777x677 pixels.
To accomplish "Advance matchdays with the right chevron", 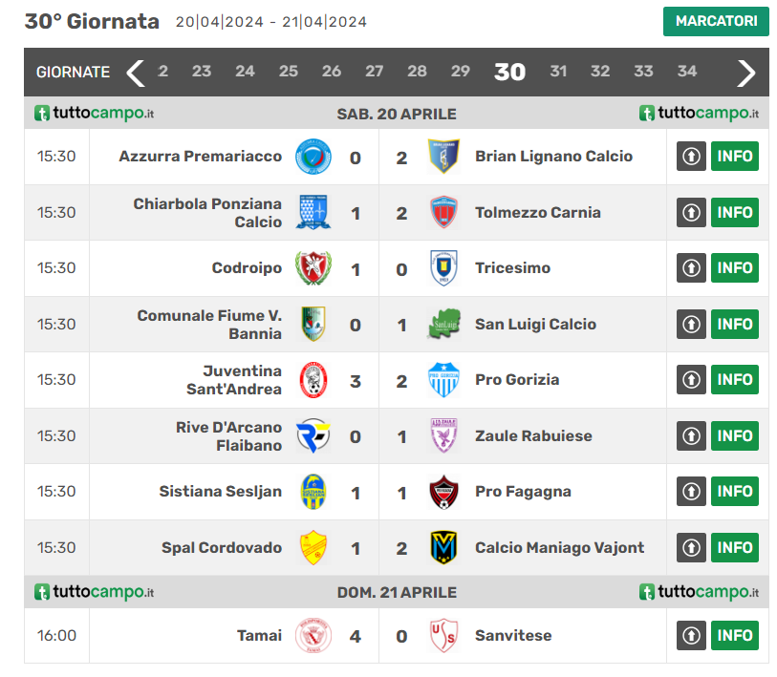I will [x=746, y=73].
